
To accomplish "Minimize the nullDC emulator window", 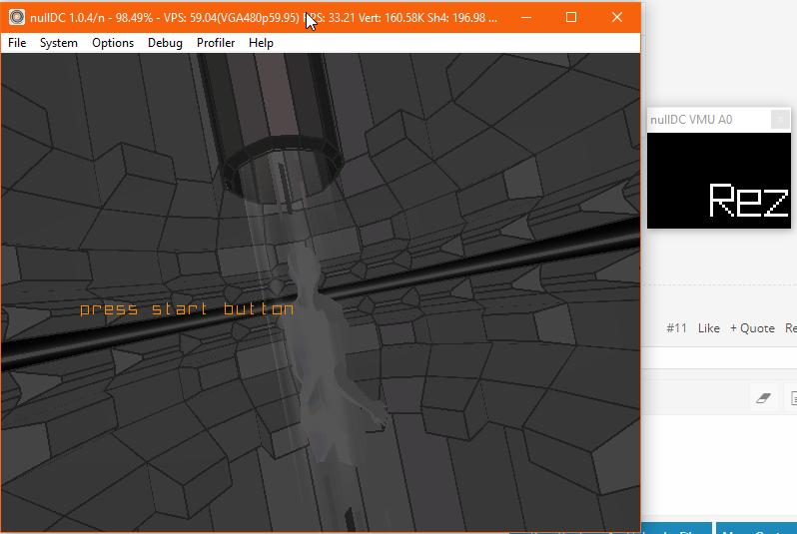I will point(526,17).
